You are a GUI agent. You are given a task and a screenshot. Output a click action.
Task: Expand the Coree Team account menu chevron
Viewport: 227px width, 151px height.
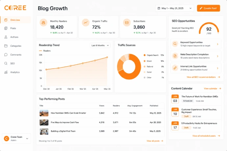(27, 139)
